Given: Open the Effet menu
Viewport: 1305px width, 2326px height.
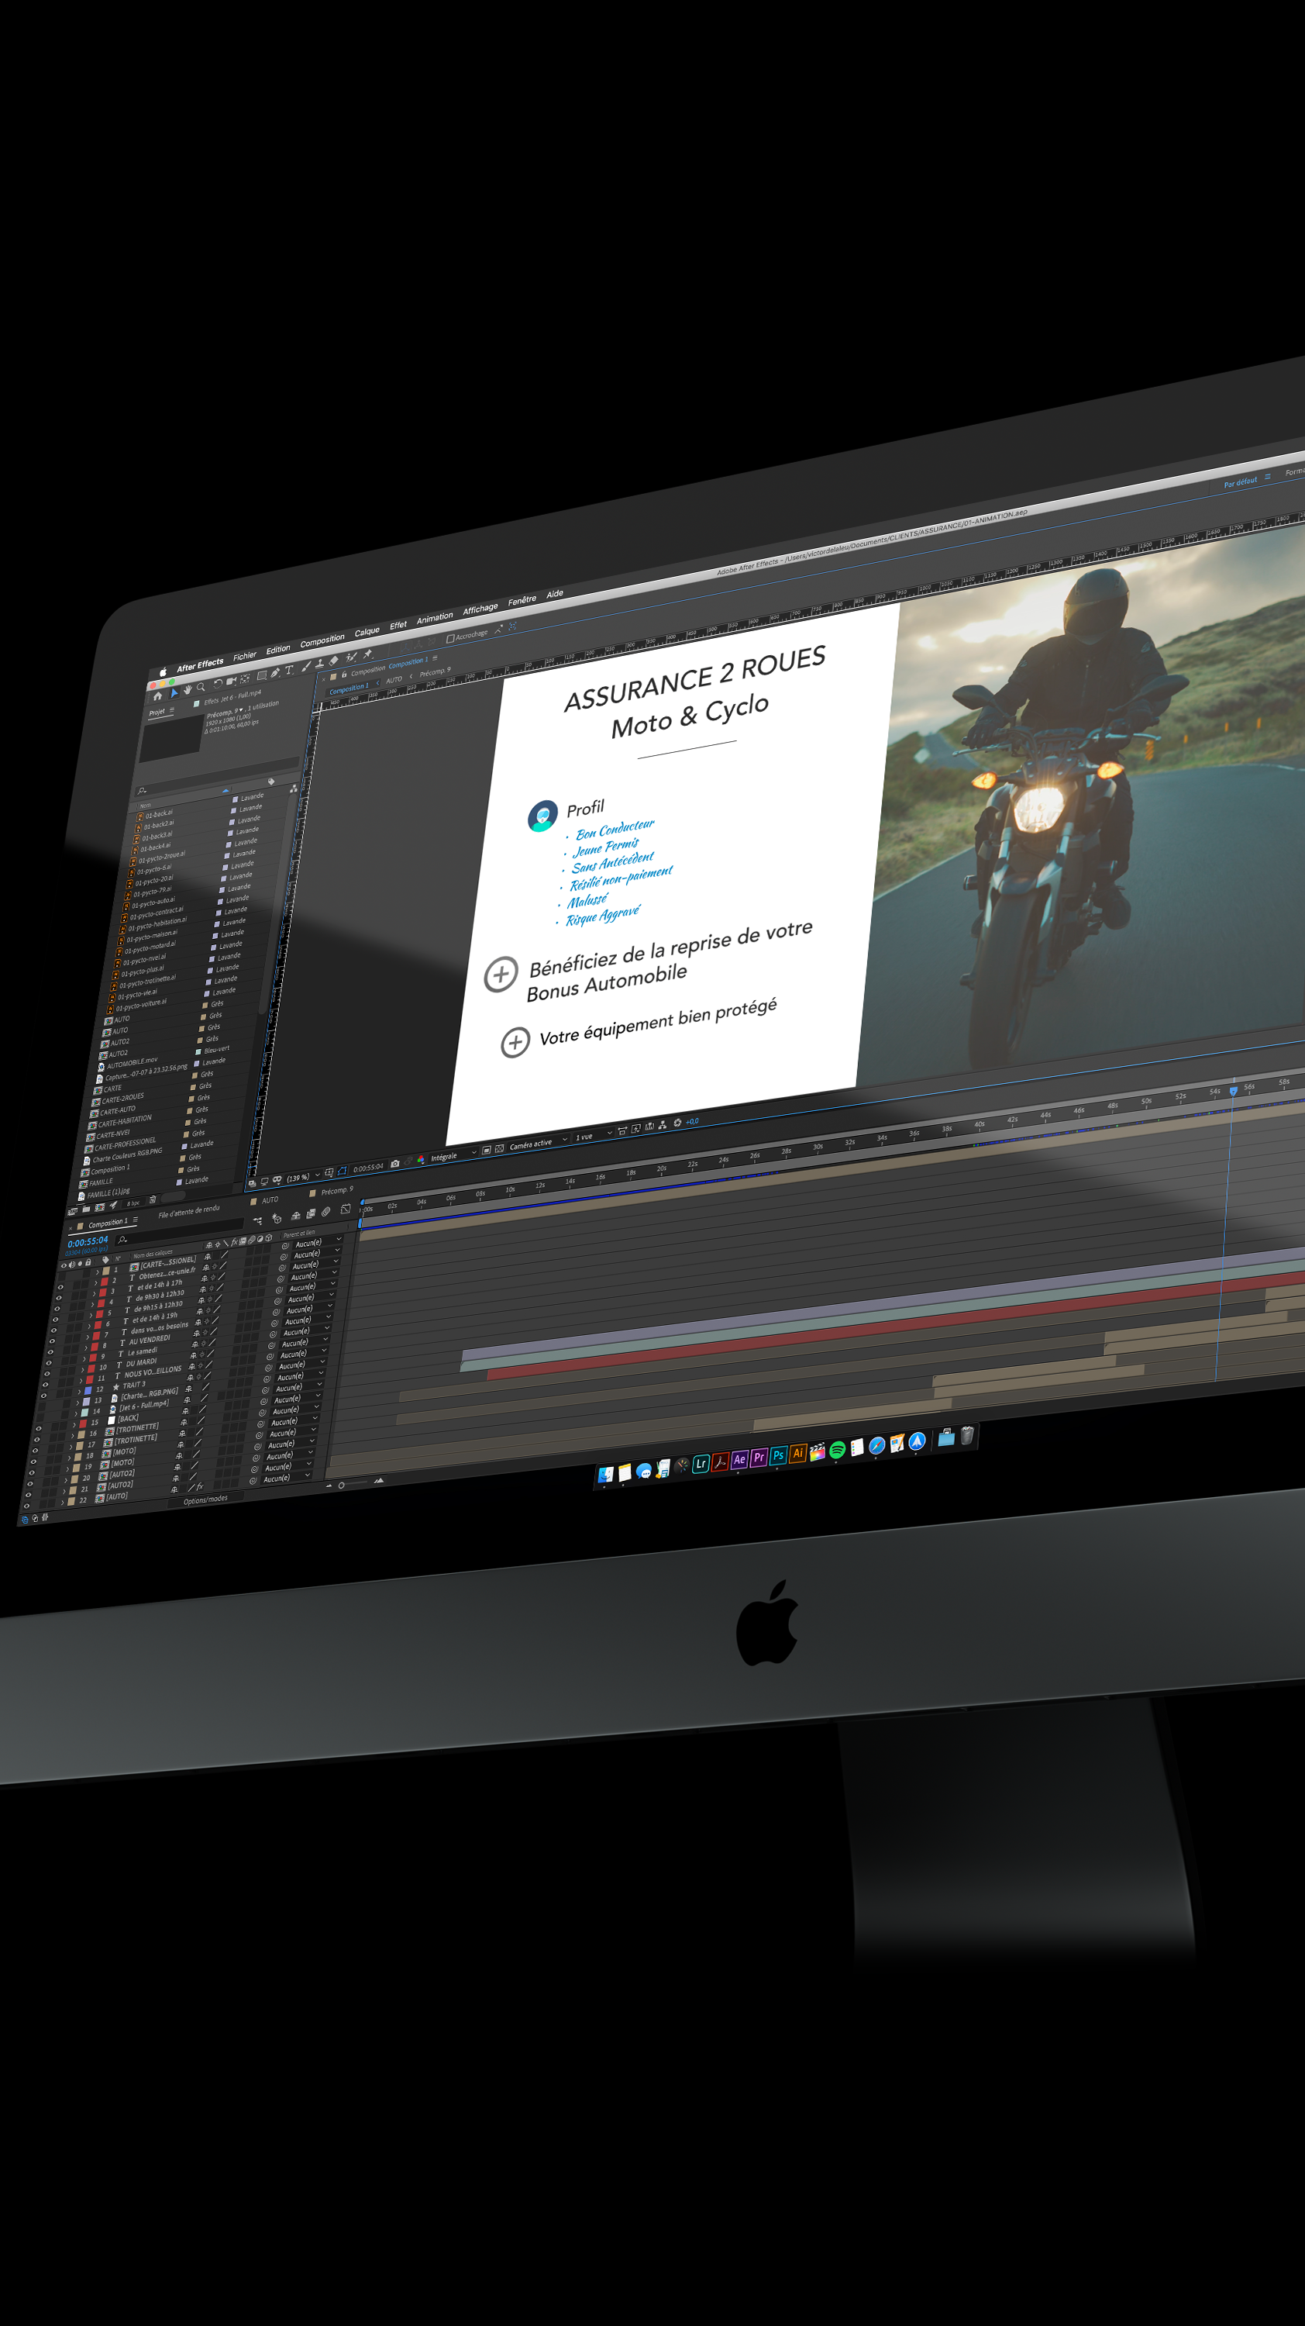Looking at the screenshot, I should click(x=398, y=625).
